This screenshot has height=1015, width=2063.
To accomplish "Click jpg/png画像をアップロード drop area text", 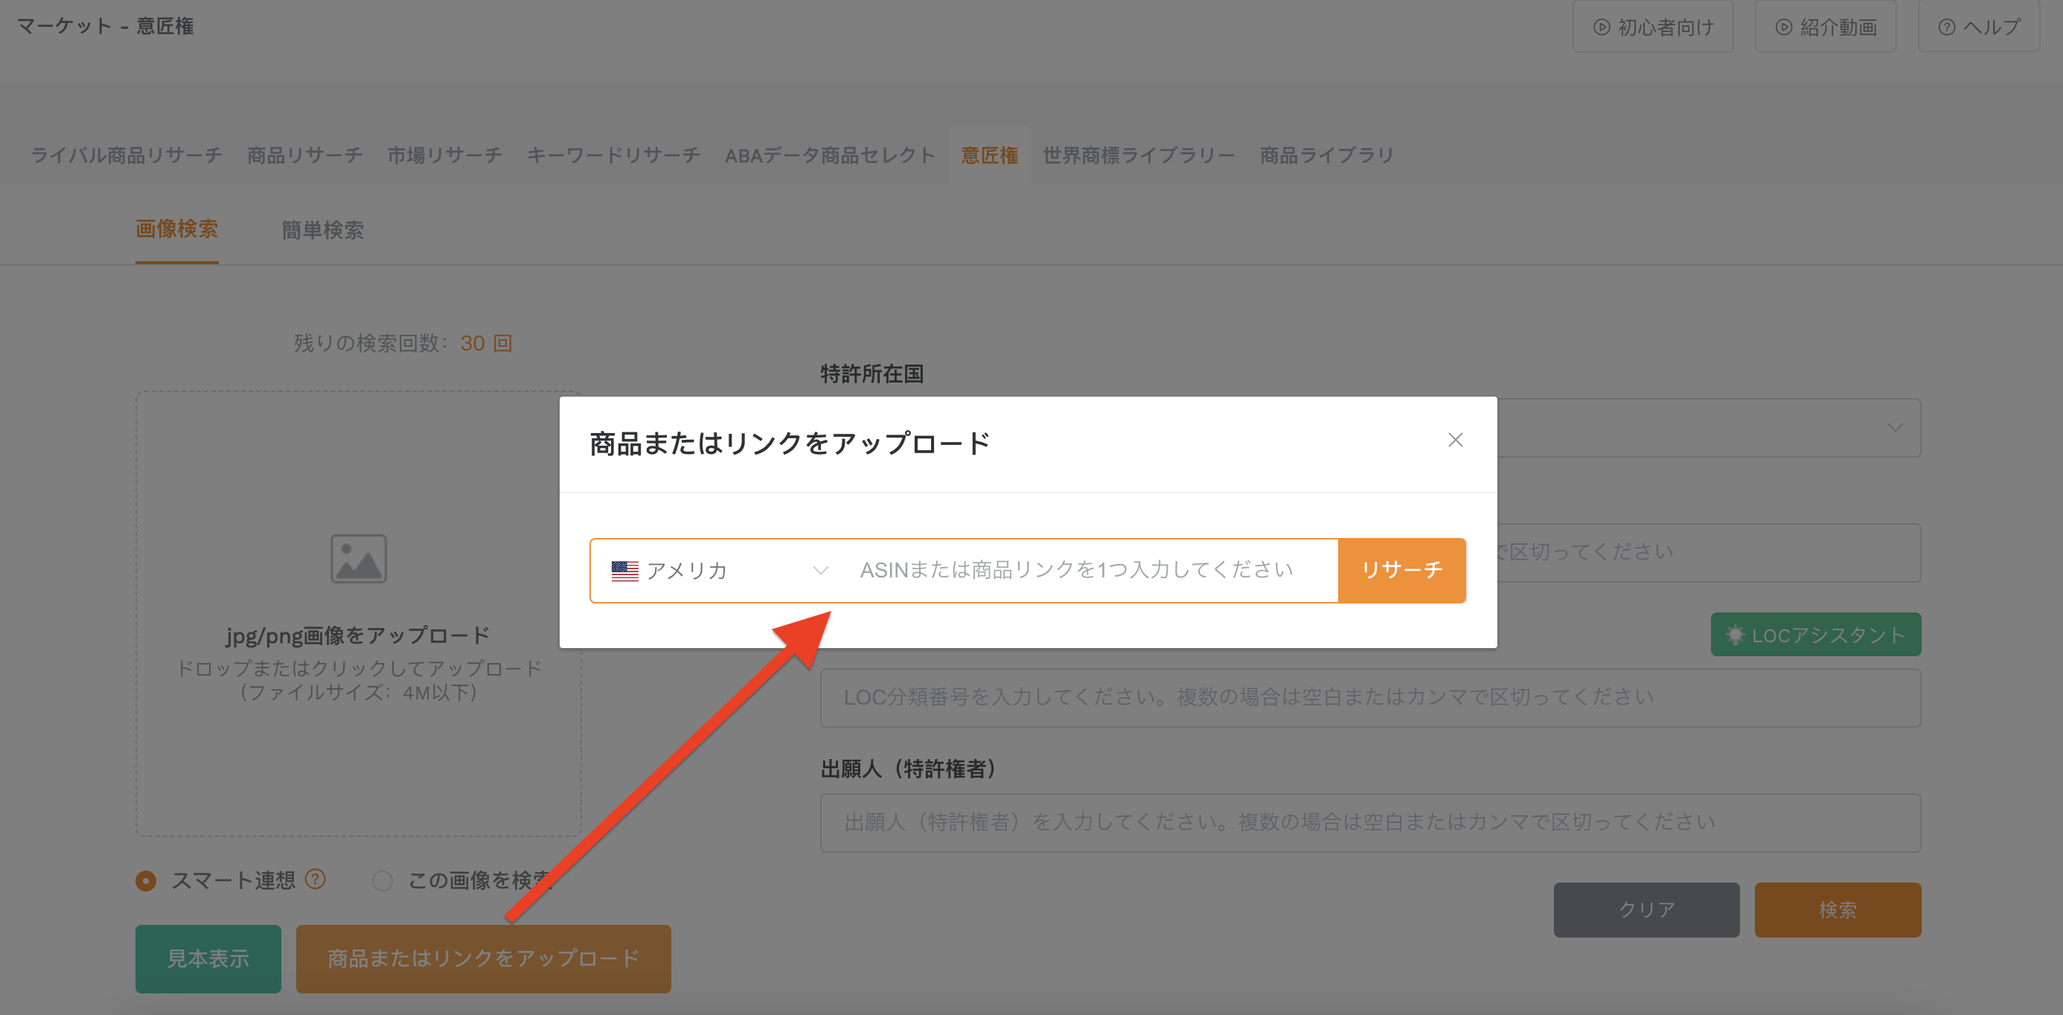I will click(358, 635).
